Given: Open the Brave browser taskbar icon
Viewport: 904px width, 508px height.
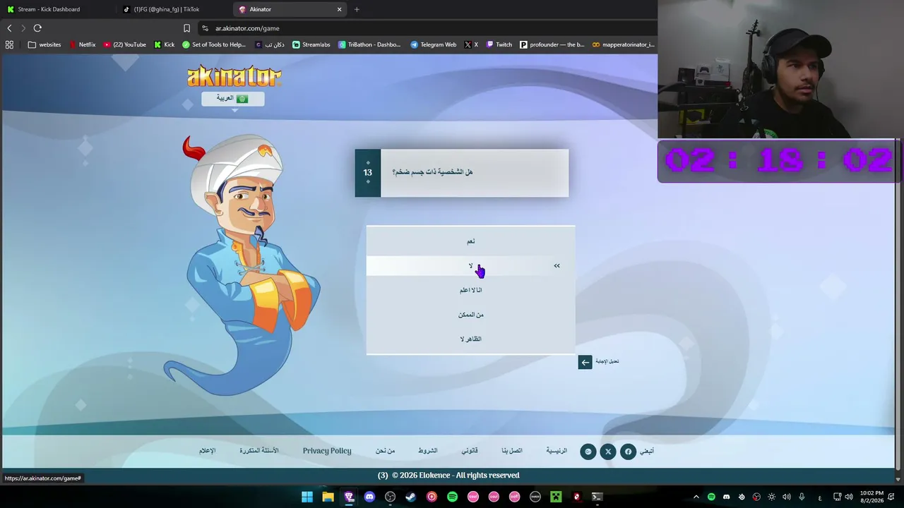Looking at the screenshot, I should tap(349, 497).
